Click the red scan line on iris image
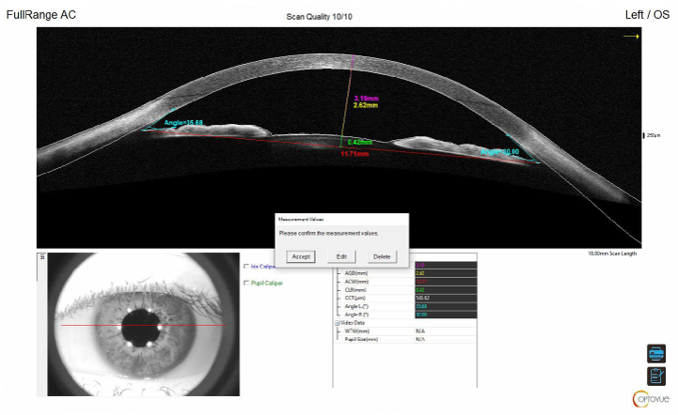This screenshot has height=415, width=678. coord(94,325)
